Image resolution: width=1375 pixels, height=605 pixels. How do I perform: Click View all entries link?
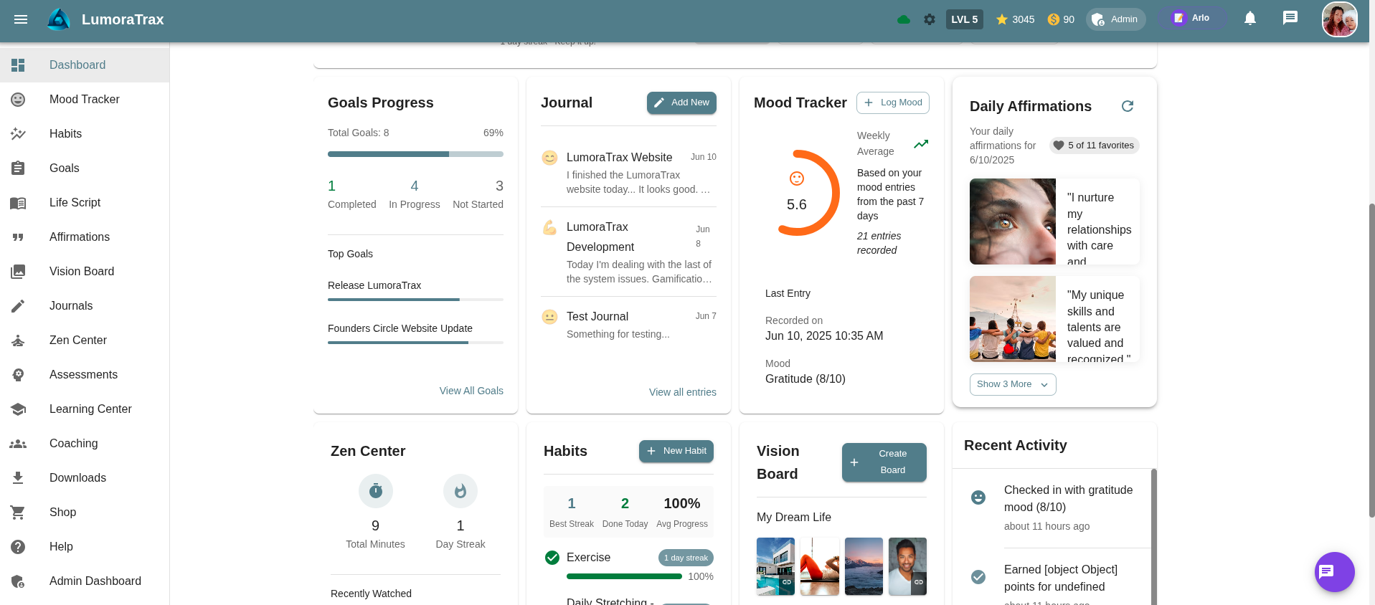click(x=683, y=392)
